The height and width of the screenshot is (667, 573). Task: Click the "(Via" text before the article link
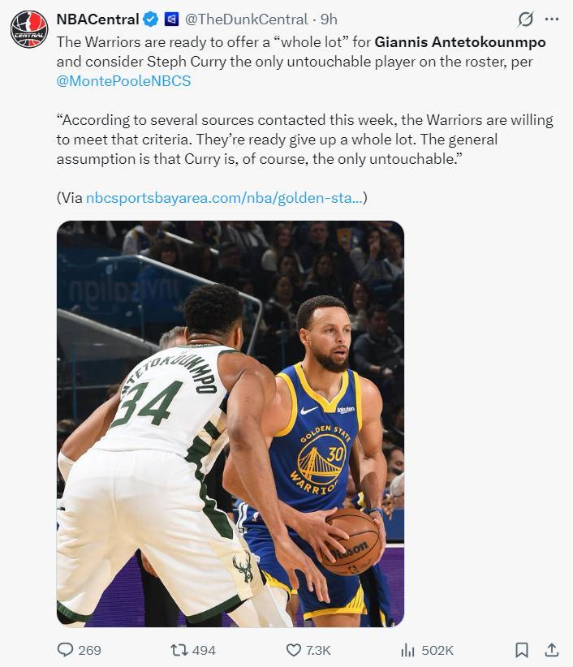click(70, 198)
